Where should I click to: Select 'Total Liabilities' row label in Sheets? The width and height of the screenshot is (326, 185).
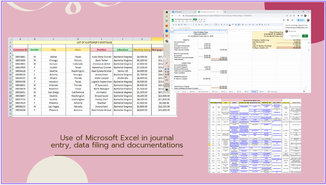[x=180, y=73]
